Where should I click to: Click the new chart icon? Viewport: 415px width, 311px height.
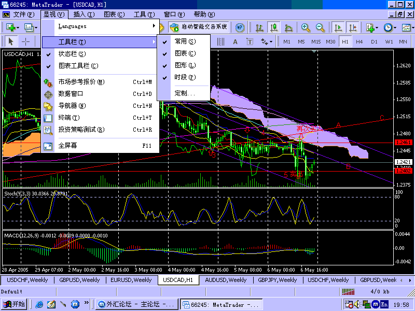10,27
